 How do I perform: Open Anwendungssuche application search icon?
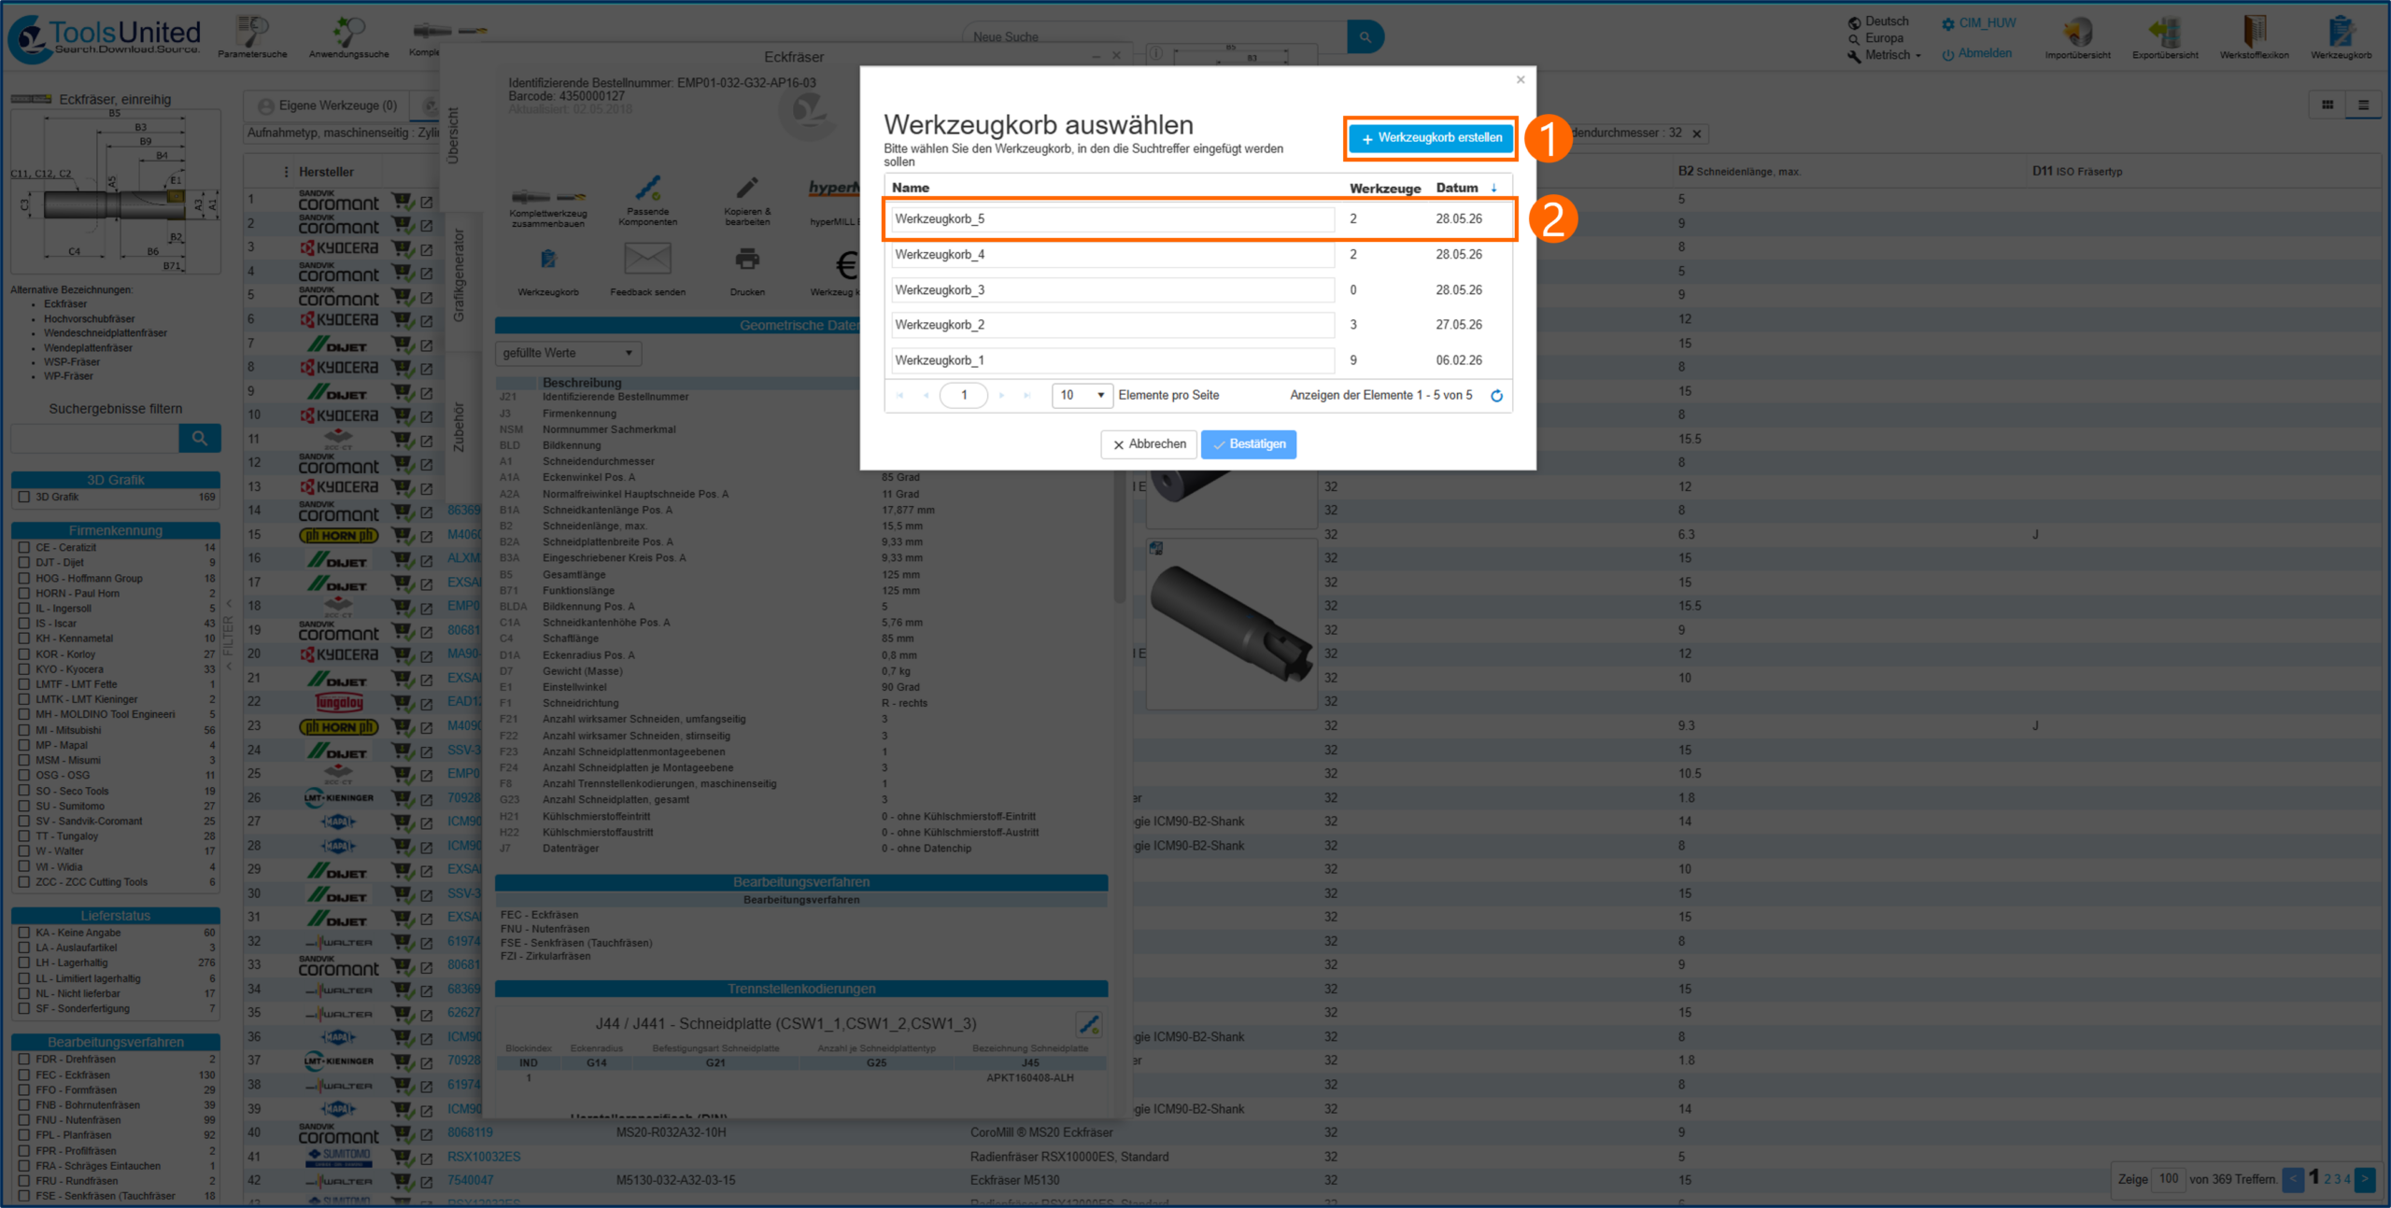[348, 32]
